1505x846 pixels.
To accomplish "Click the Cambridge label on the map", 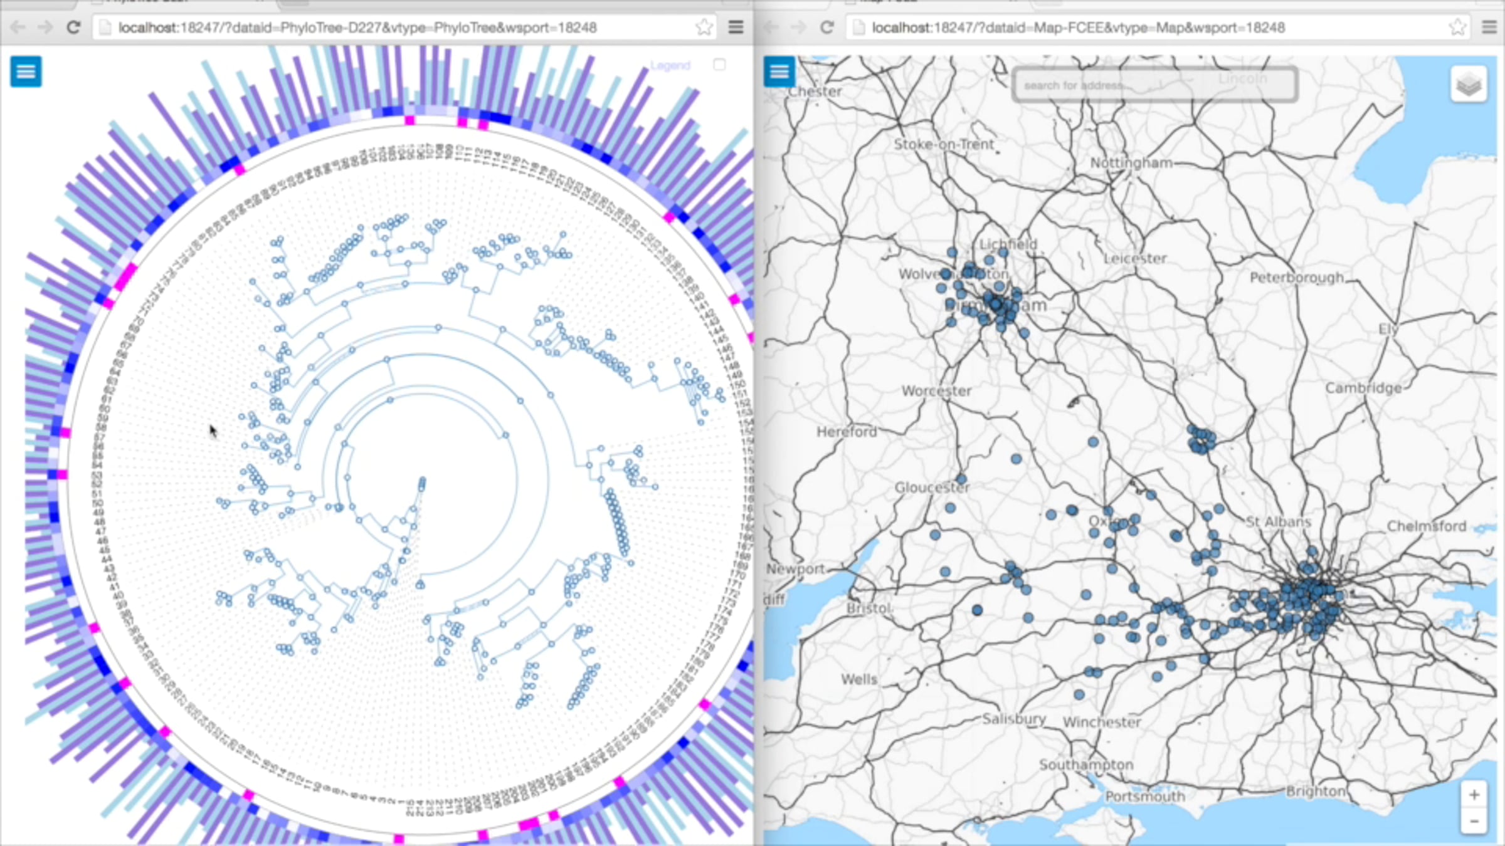I will point(1363,388).
